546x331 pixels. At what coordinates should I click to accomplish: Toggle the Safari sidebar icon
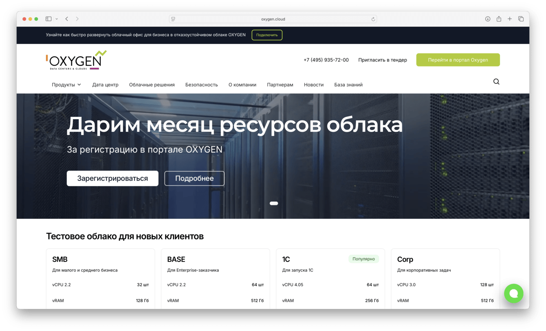48,19
